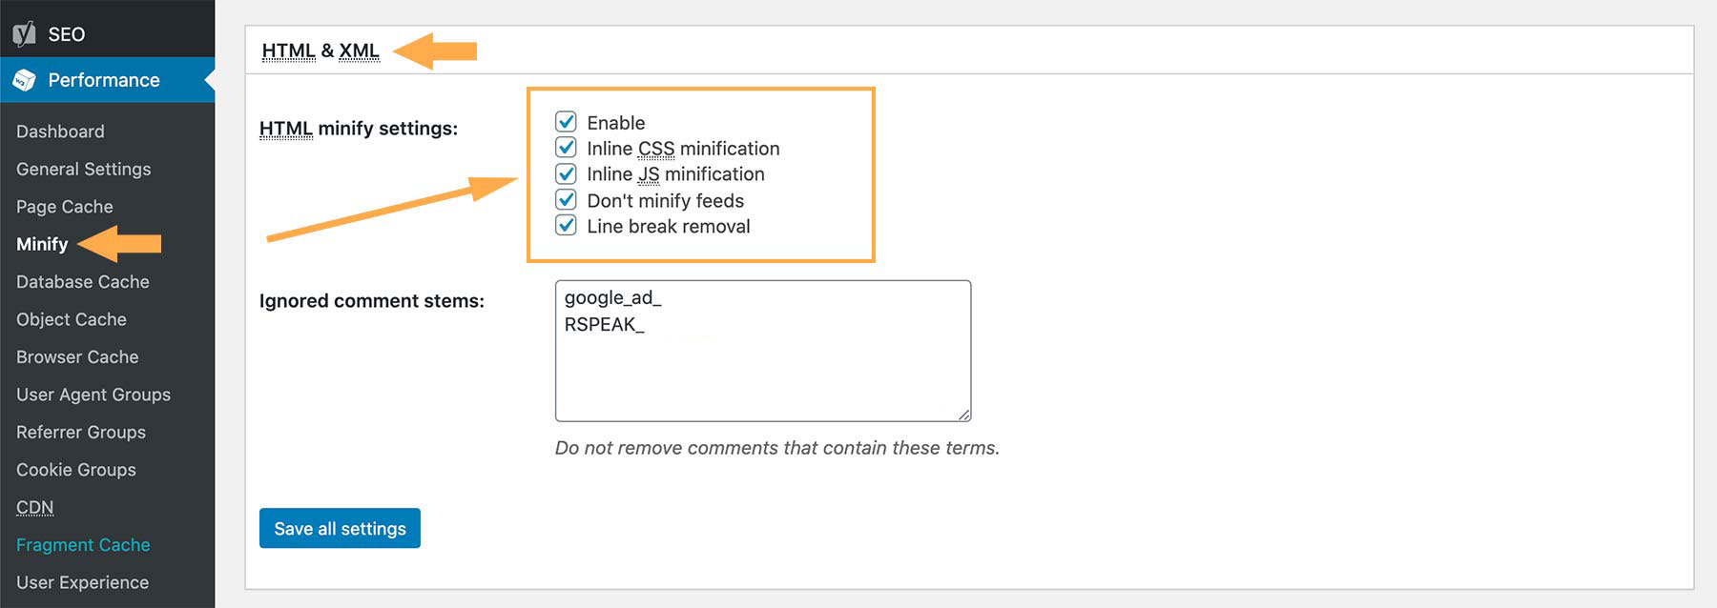Screen dimensions: 1717x608
Task: Click the Fragment Cache link
Action: (x=83, y=545)
